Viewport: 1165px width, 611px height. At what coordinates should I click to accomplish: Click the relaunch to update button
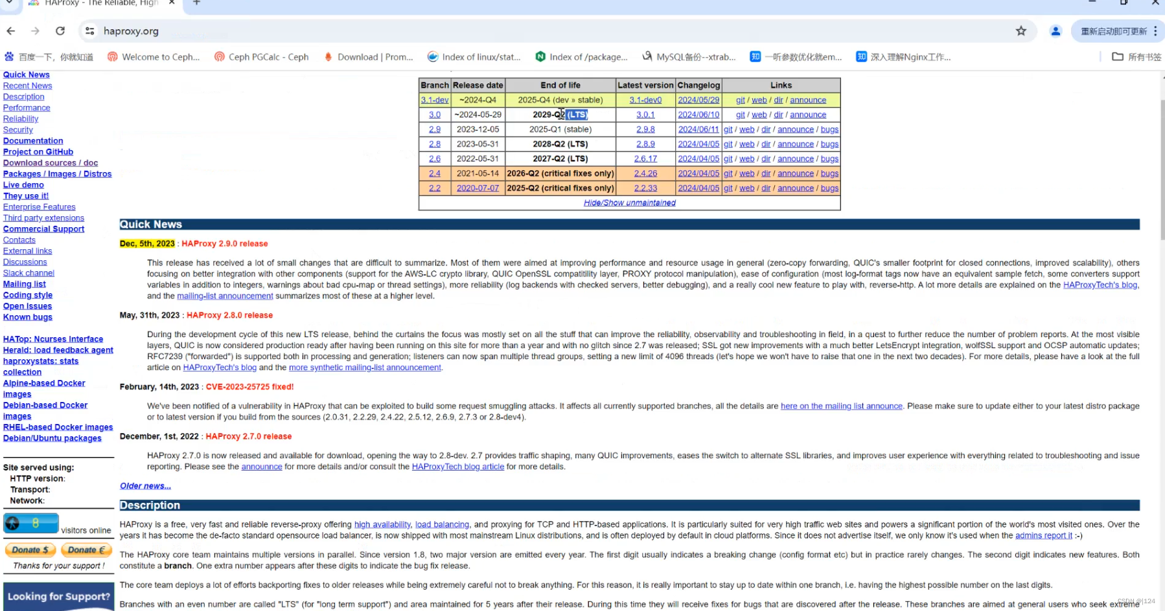pyautogui.click(x=1114, y=31)
